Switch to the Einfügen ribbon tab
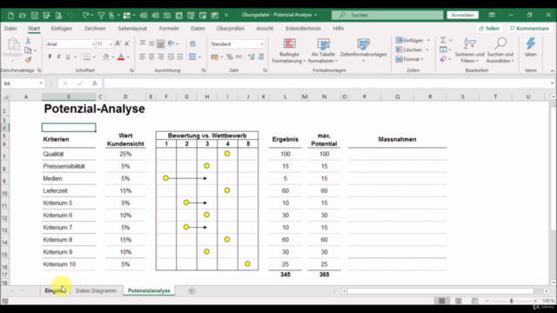Image resolution: width=557 pixels, height=313 pixels. point(62,29)
